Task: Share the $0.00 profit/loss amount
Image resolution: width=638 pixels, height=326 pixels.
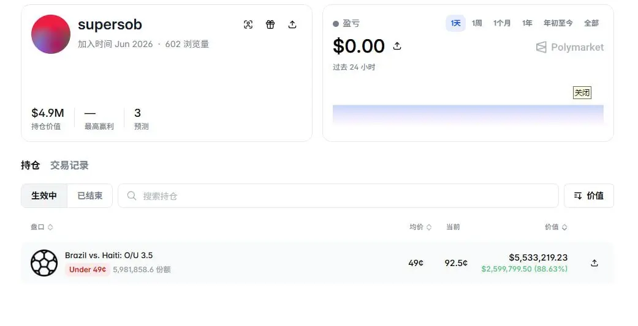Action: [x=397, y=46]
